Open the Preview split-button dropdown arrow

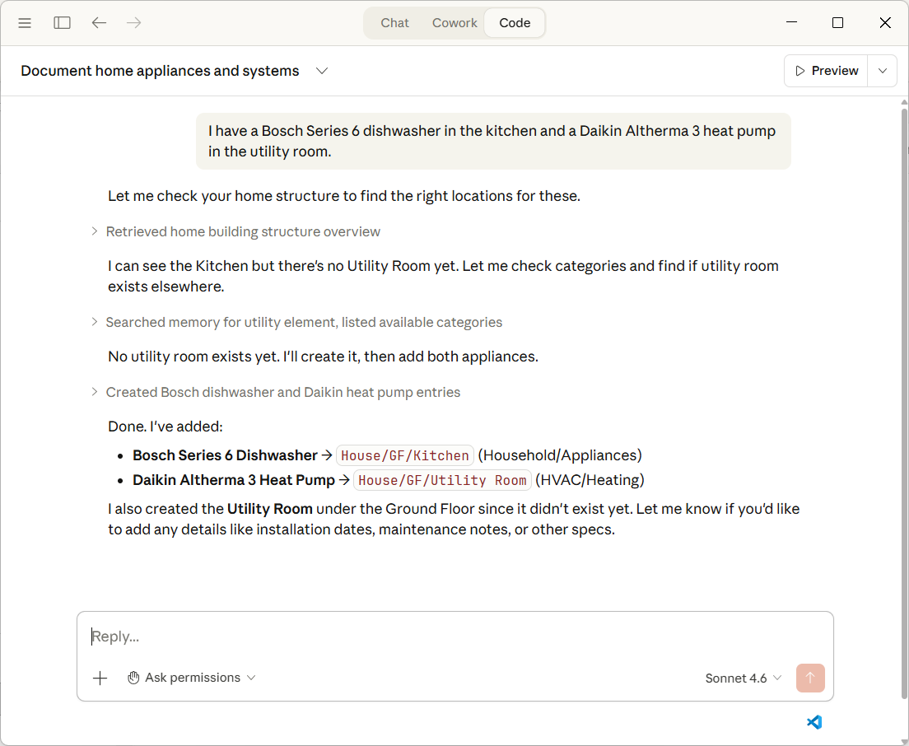pyautogui.click(x=882, y=71)
